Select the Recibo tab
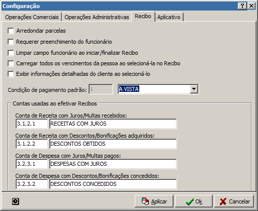The width and height of the screenshot is (258, 211). click(x=143, y=16)
